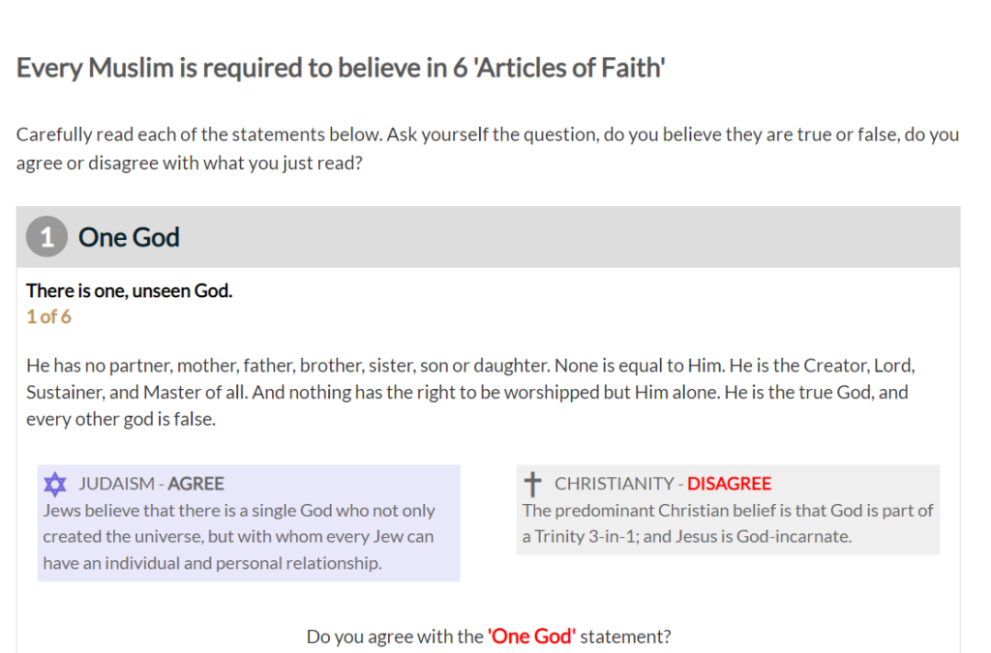
Task: Click 'Do you agree with the' question text
Action: (x=395, y=636)
